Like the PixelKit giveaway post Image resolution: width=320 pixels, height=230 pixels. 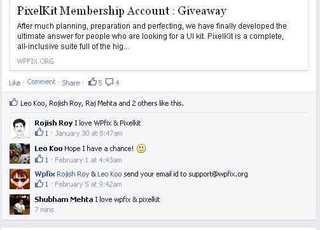[x=15, y=83]
